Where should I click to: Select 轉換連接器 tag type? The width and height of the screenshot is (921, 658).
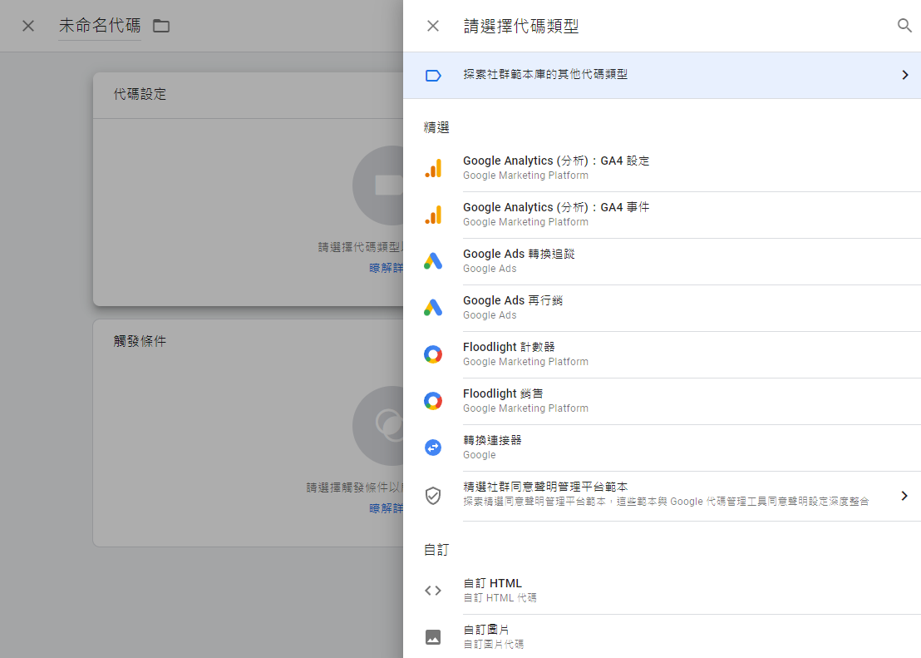[662, 448]
